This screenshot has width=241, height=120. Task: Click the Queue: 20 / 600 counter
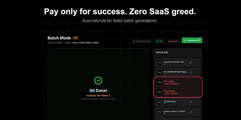[x=55, y=43]
